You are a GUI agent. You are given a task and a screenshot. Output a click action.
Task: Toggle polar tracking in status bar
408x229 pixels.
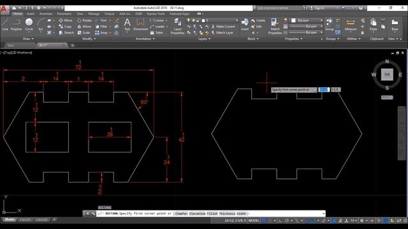(x=286, y=221)
